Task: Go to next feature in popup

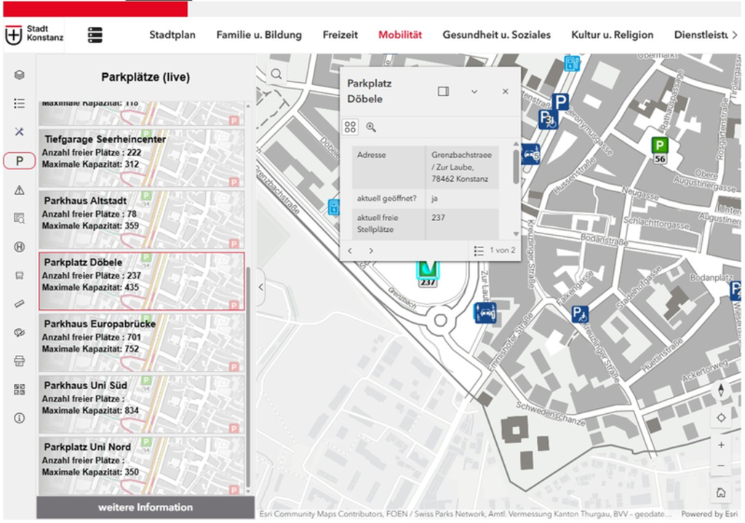Action: tap(371, 251)
